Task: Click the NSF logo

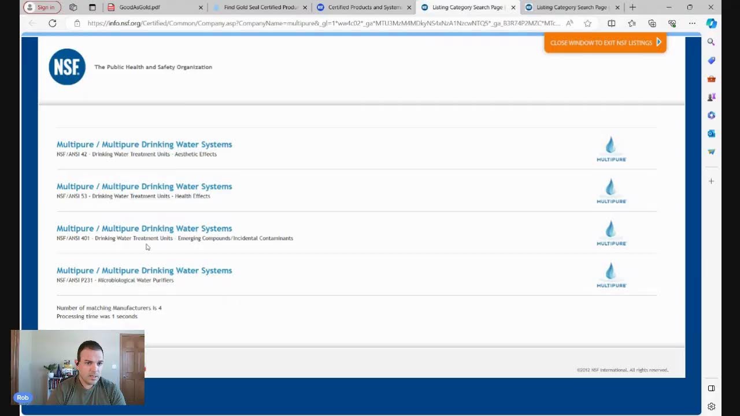Action: tap(67, 67)
